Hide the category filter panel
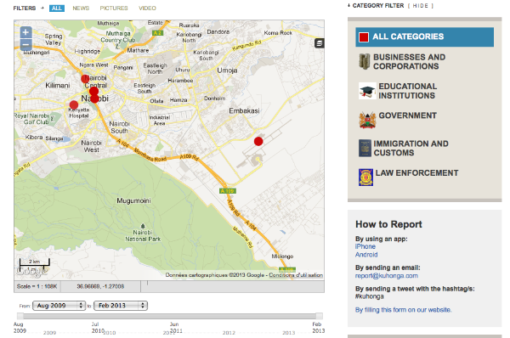The image size is (510, 338). coord(420,6)
